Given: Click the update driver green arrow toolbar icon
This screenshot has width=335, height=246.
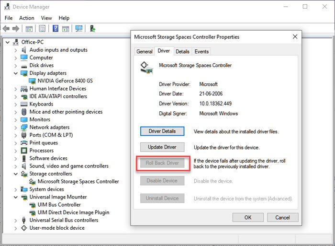Looking at the screenshot, I should [x=92, y=28].
